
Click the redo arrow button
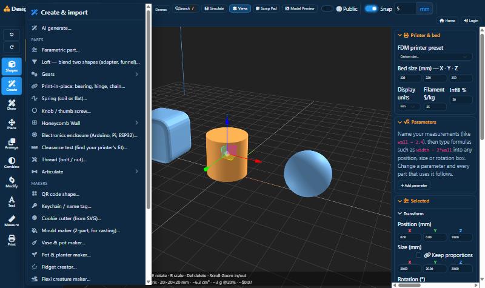click(x=12, y=47)
